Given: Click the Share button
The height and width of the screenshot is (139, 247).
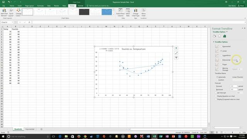Looking at the screenshot, I should pos(241,6).
